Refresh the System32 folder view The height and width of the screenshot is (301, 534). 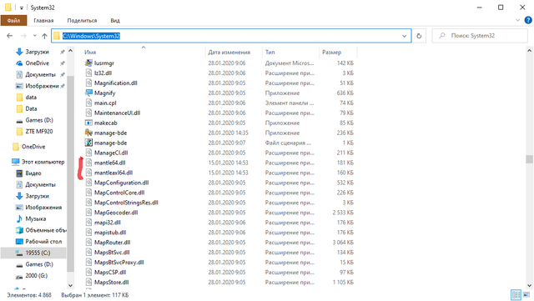419,36
